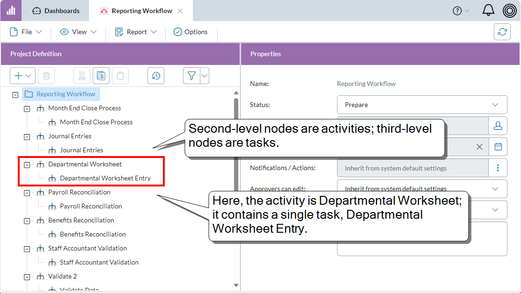Click the Project Definition panel header
The height and width of the screenshot is (293, 521).
pos(120,54)
